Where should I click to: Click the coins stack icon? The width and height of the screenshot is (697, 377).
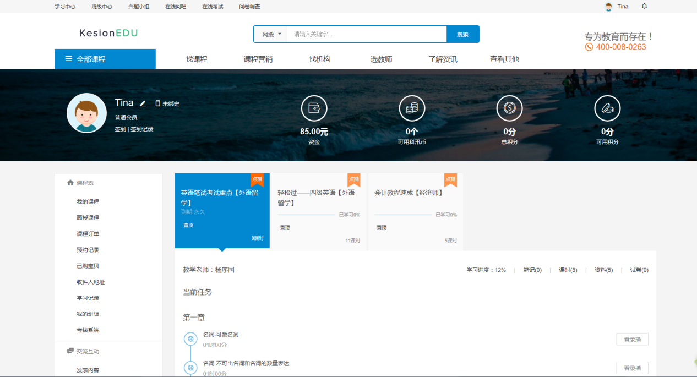coord(412,108)
